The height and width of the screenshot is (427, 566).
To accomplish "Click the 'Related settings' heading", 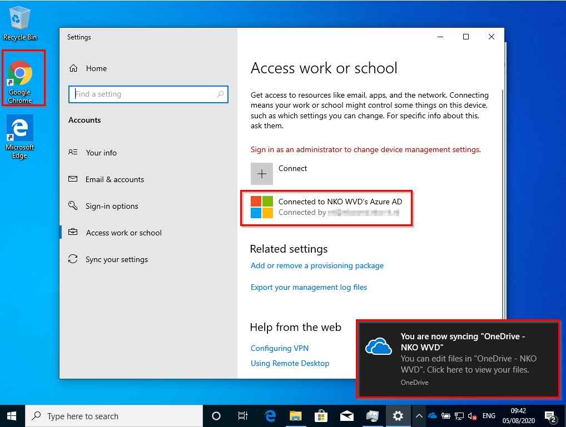I will click(289, 249).
